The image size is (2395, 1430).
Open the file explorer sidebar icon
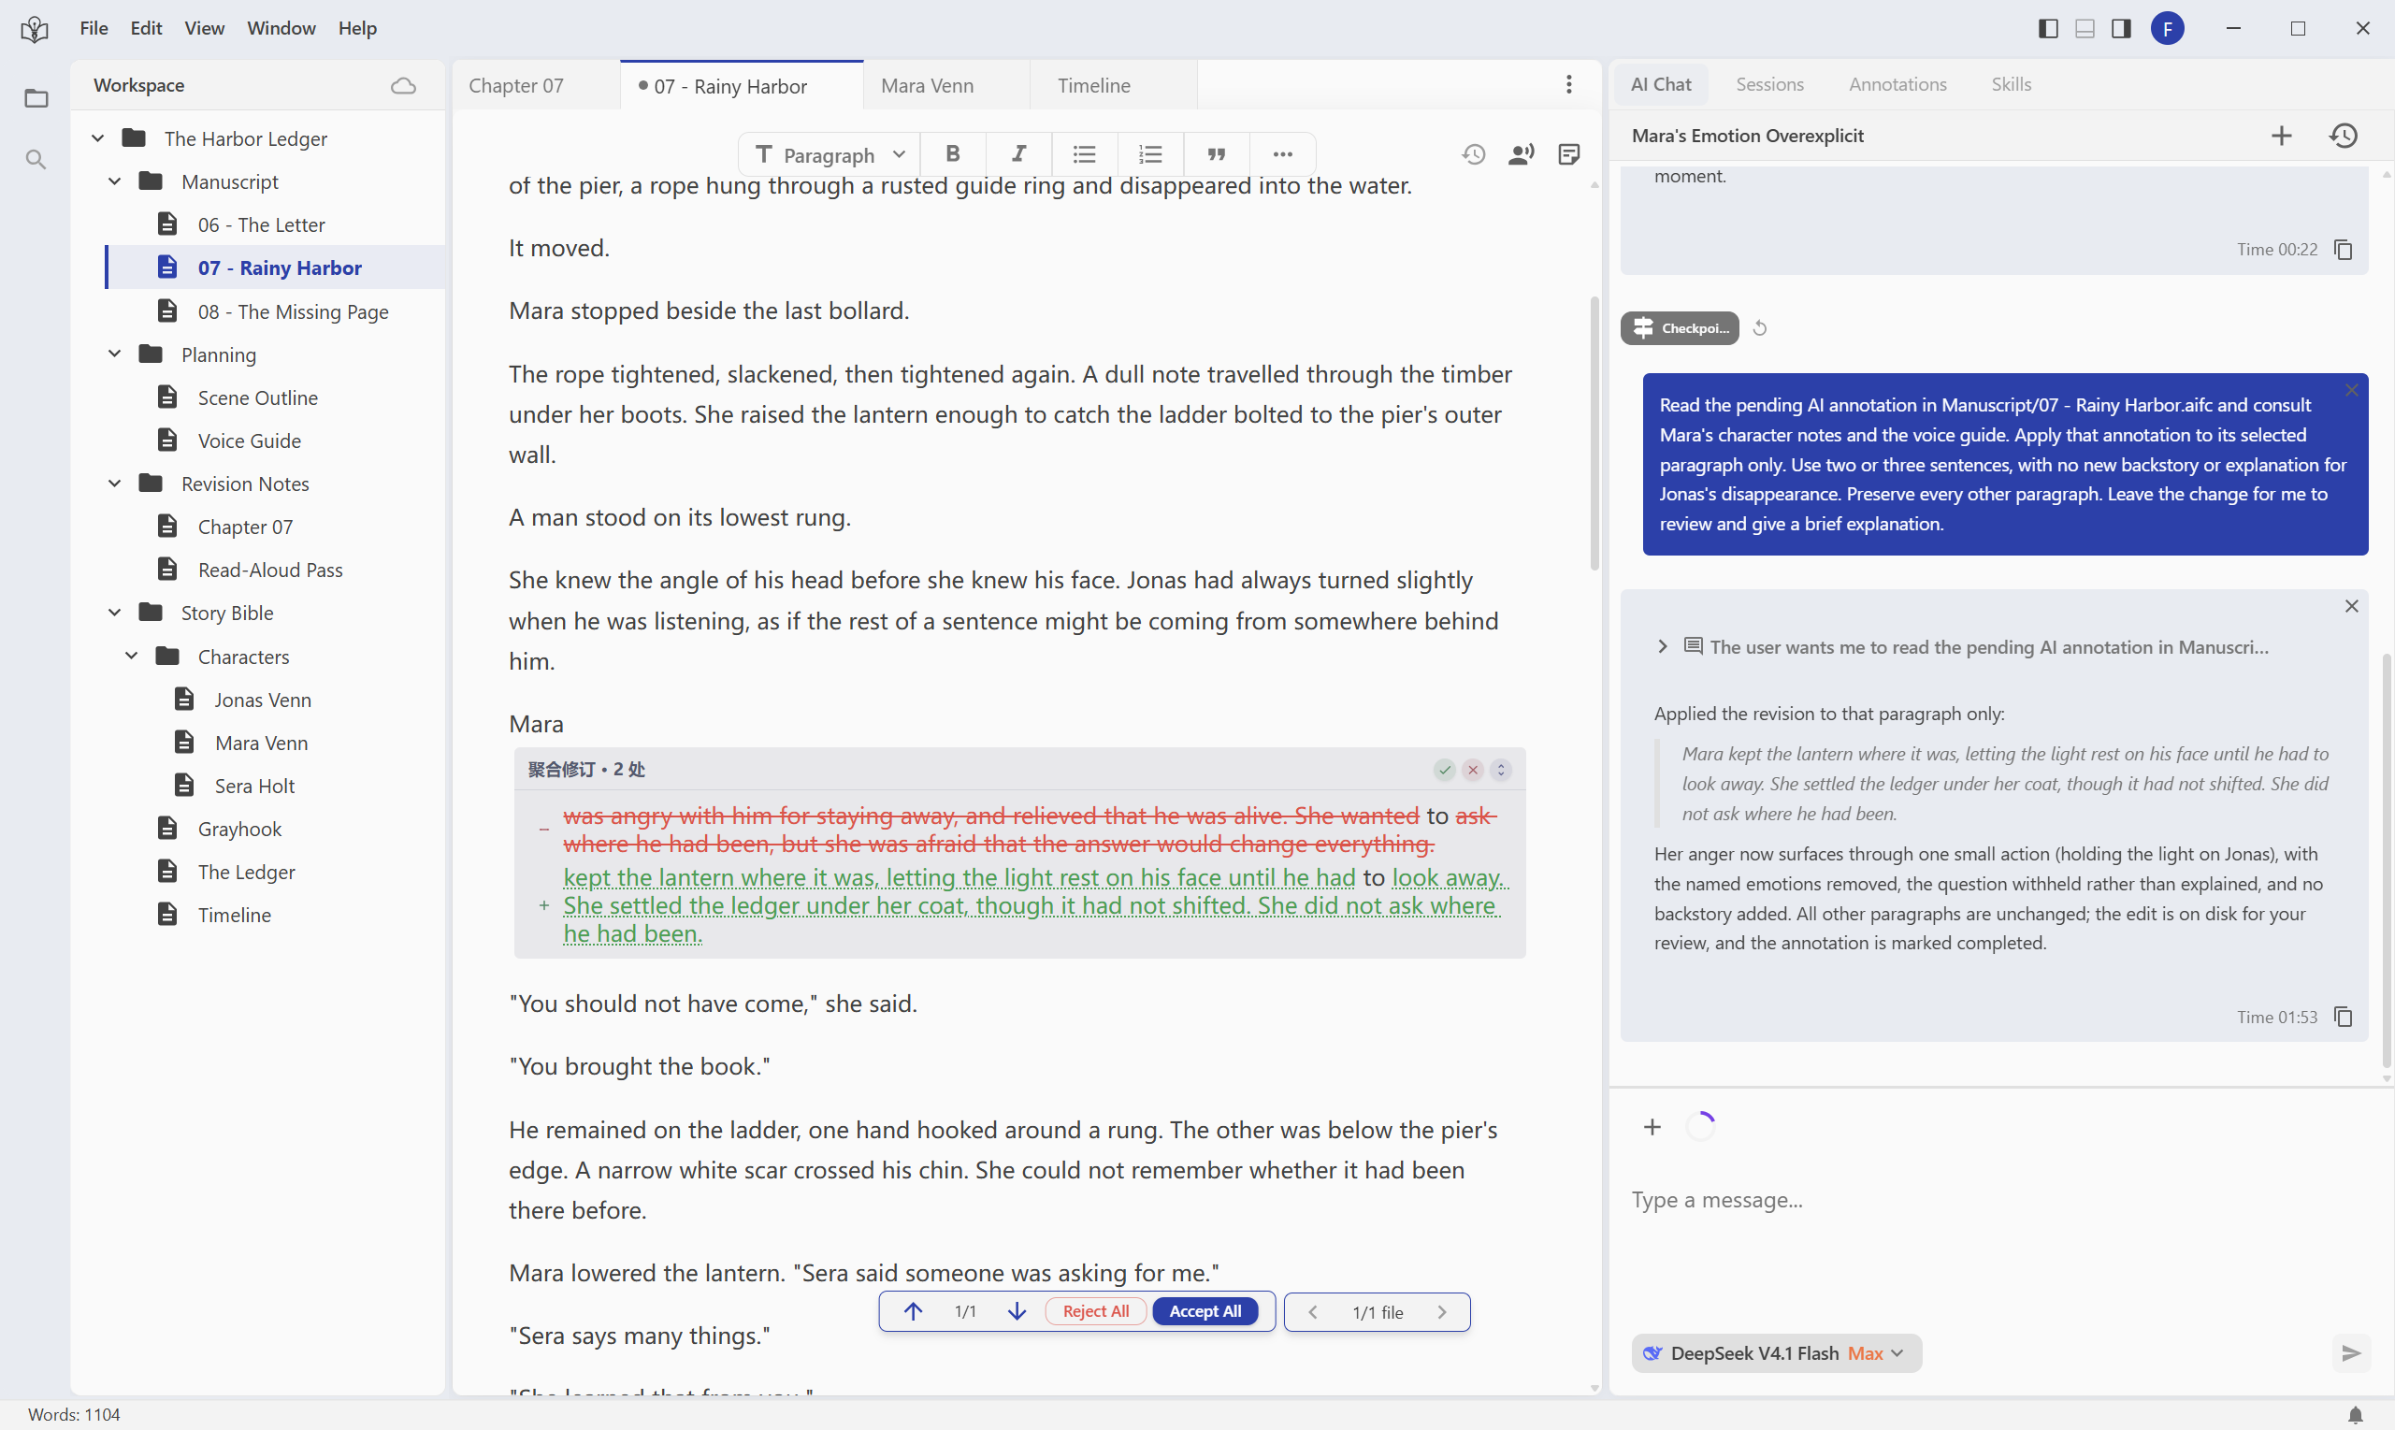tap(36, 98)
